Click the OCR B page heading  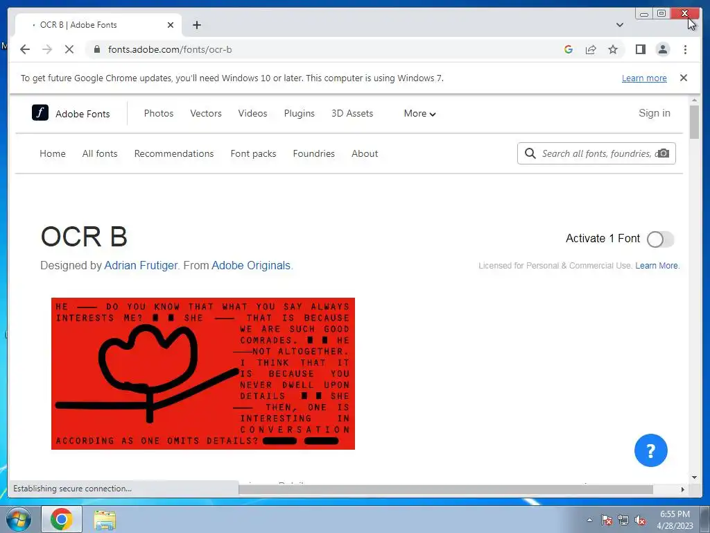click(x=84, y=237)
